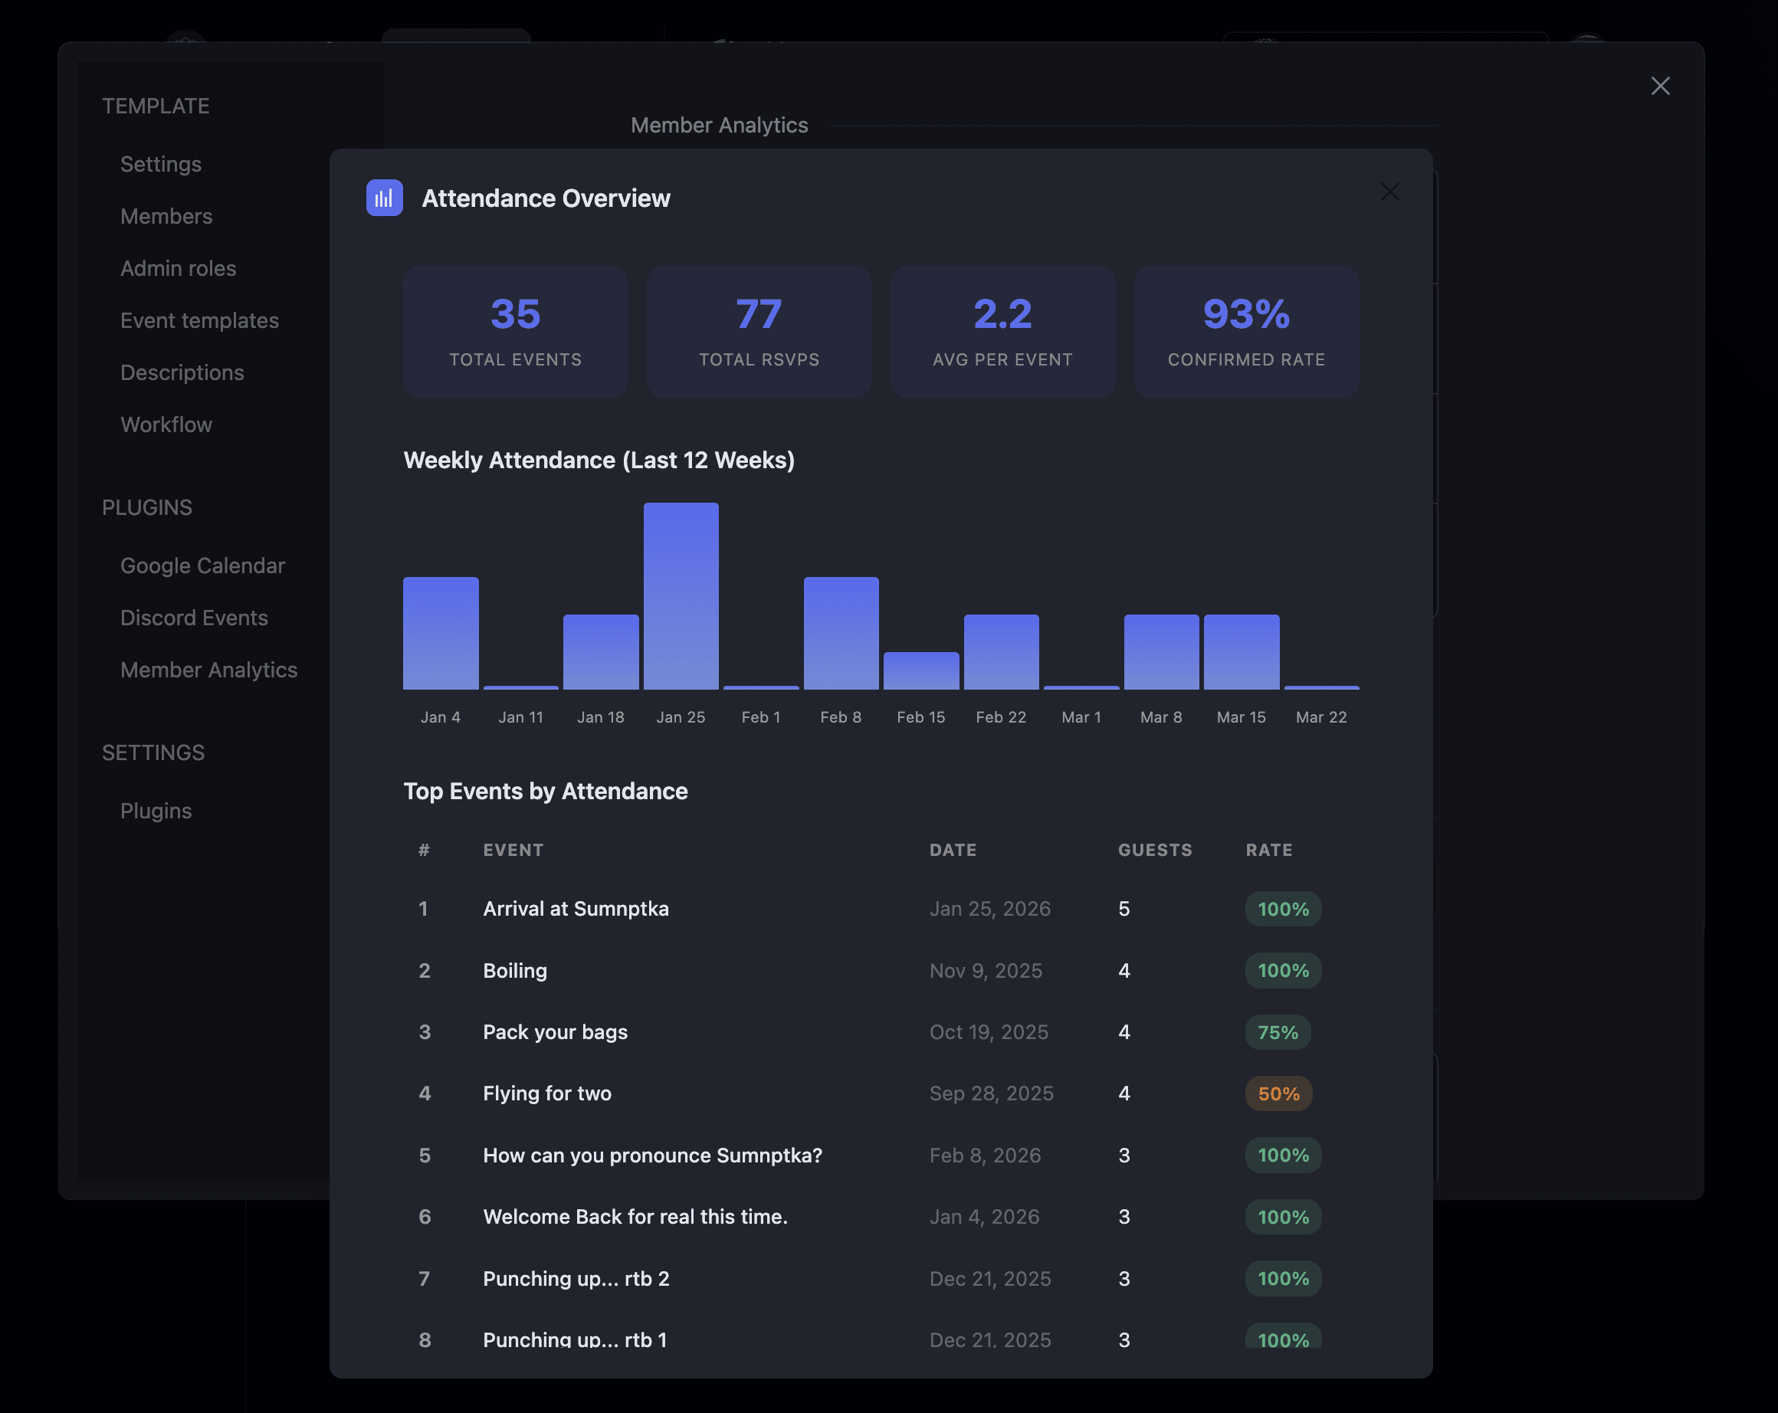Select Settings under Template
The height and width of the screenshot is (1413, 1778).
pos(161,164)
